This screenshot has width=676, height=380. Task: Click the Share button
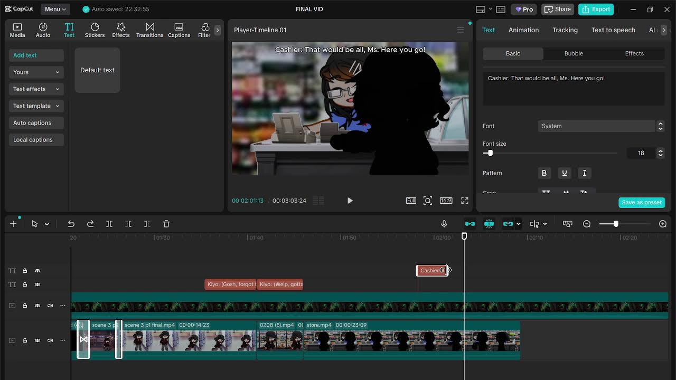558,9
